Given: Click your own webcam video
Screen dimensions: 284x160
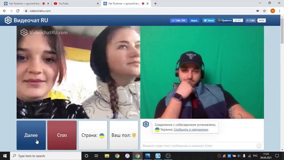Looking at the screenshot, I should click(x=202, y=72).
